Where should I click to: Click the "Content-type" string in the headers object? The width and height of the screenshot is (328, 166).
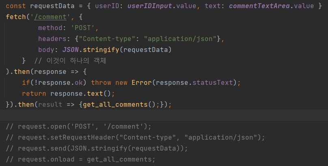pyautogui.click(x=107, y=39)
